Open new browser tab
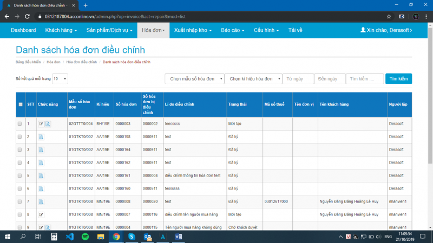Screen dimensions: 433x243 click(x=86, y=5)
